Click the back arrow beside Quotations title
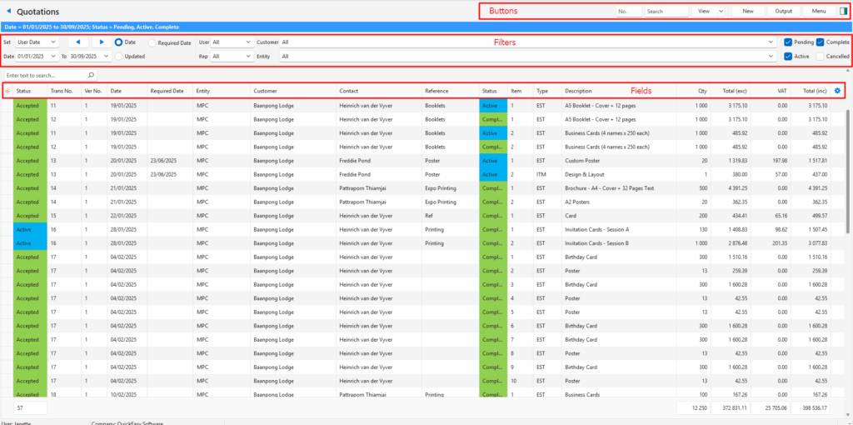The height and width of the screenshot is (425, 853). (8, 12)
